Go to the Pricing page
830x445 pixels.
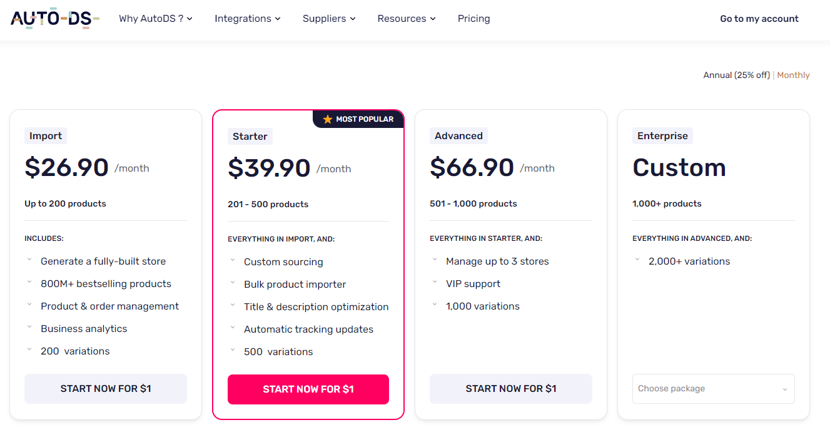click(473, 19)
